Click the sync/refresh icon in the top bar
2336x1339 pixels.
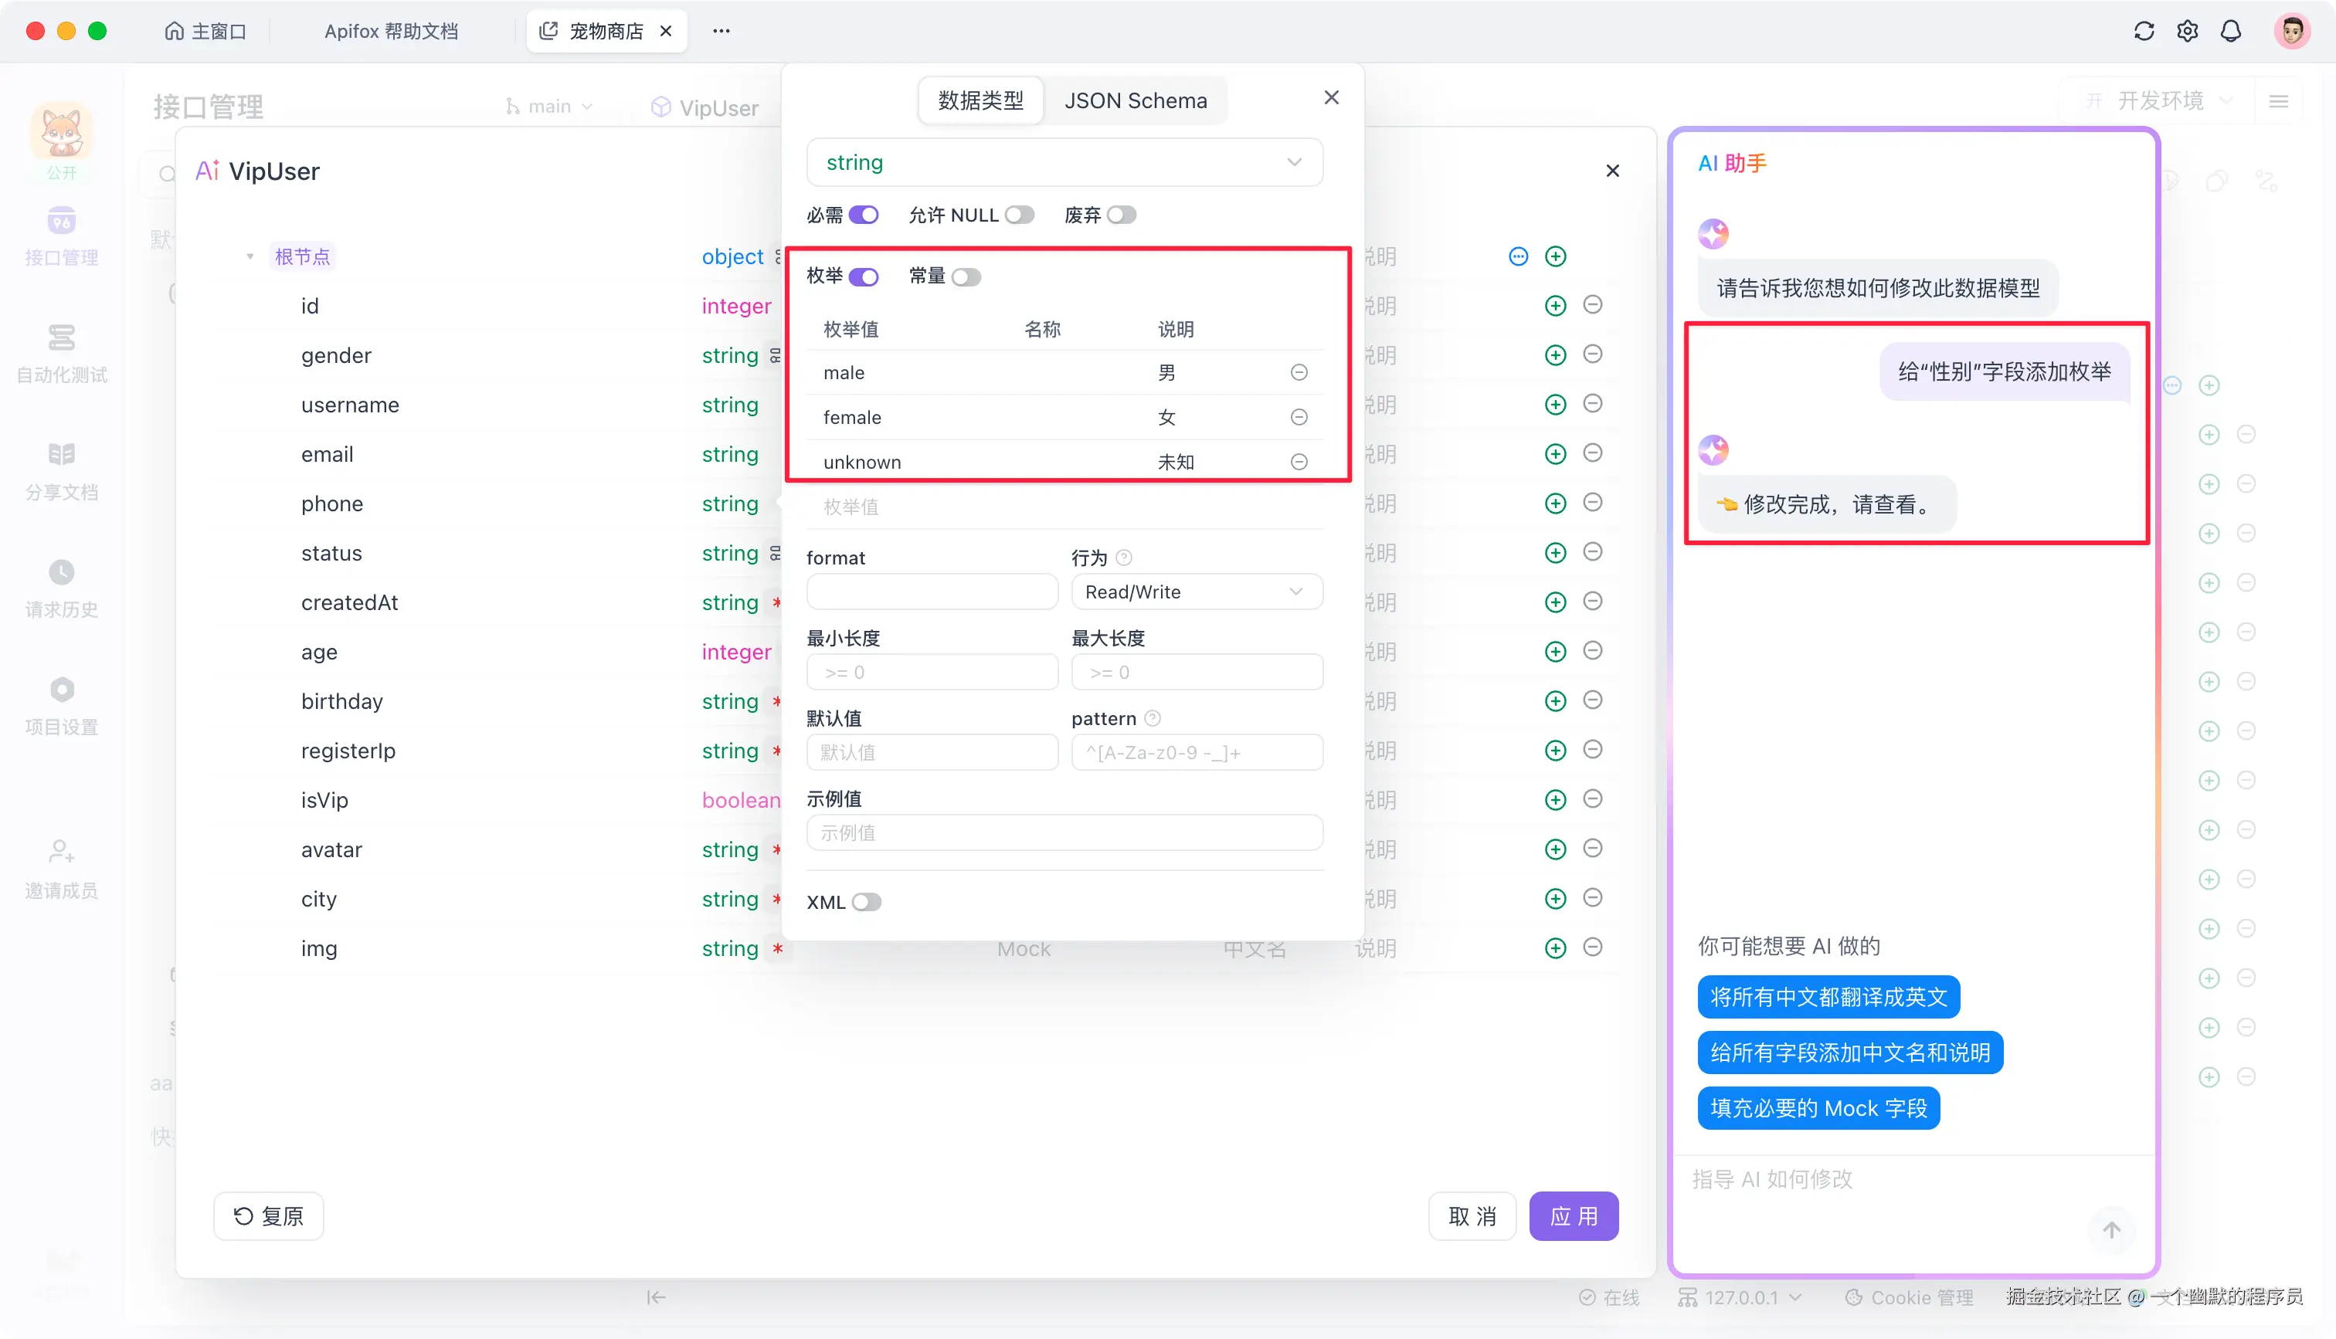point(2144,30)
